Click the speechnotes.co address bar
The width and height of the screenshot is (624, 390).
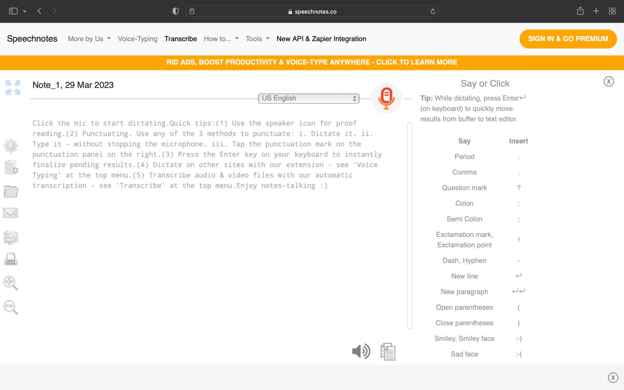(312, 12)
